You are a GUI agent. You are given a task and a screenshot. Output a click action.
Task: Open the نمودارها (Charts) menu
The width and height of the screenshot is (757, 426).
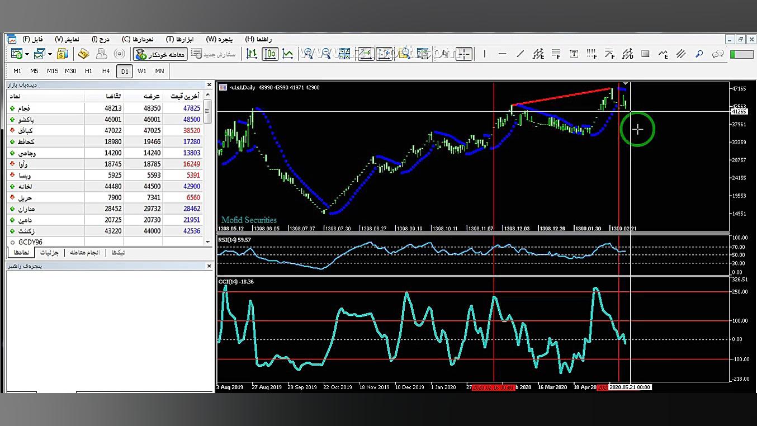click(x=138, y=39)
